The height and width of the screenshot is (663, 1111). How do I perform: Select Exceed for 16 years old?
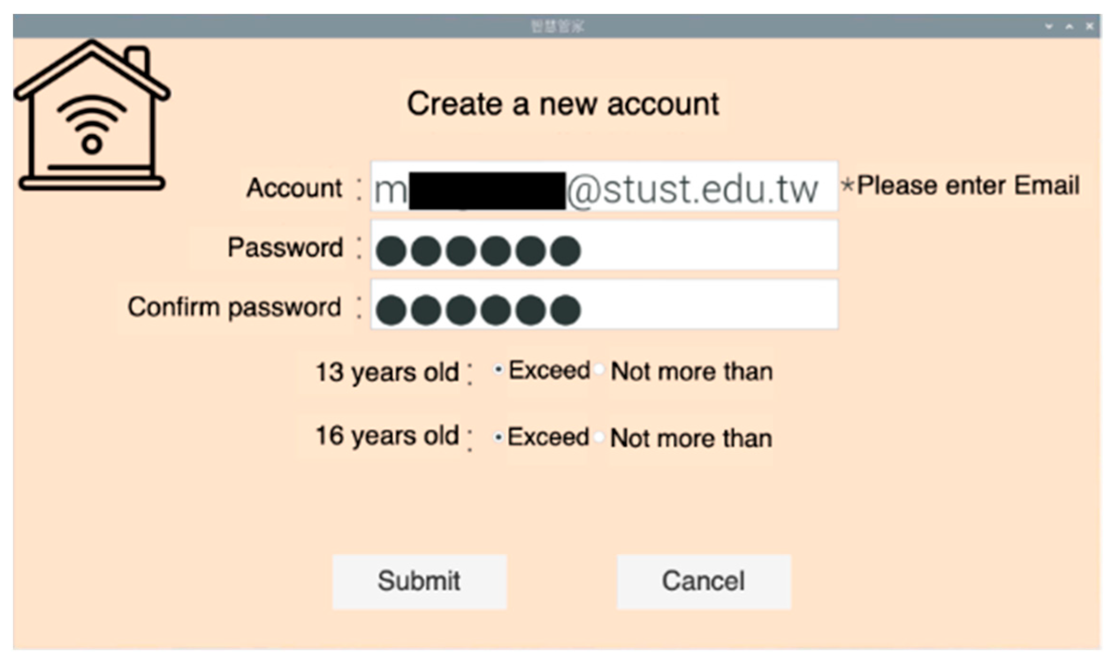tap(499, 437)
